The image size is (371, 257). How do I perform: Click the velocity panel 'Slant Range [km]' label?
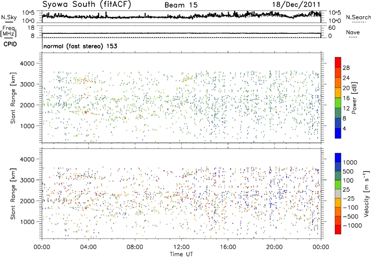click(13, 193)
